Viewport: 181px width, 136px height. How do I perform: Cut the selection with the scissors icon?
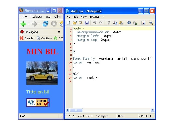point(109,23)
